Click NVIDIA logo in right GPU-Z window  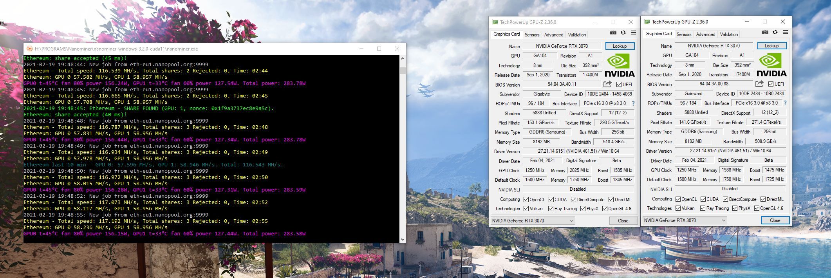[x=771, y=65]
